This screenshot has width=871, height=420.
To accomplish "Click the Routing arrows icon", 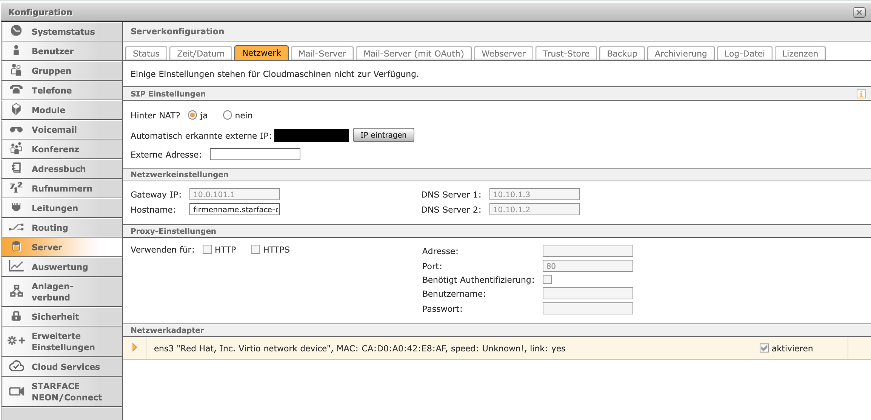I will [16, 227].
